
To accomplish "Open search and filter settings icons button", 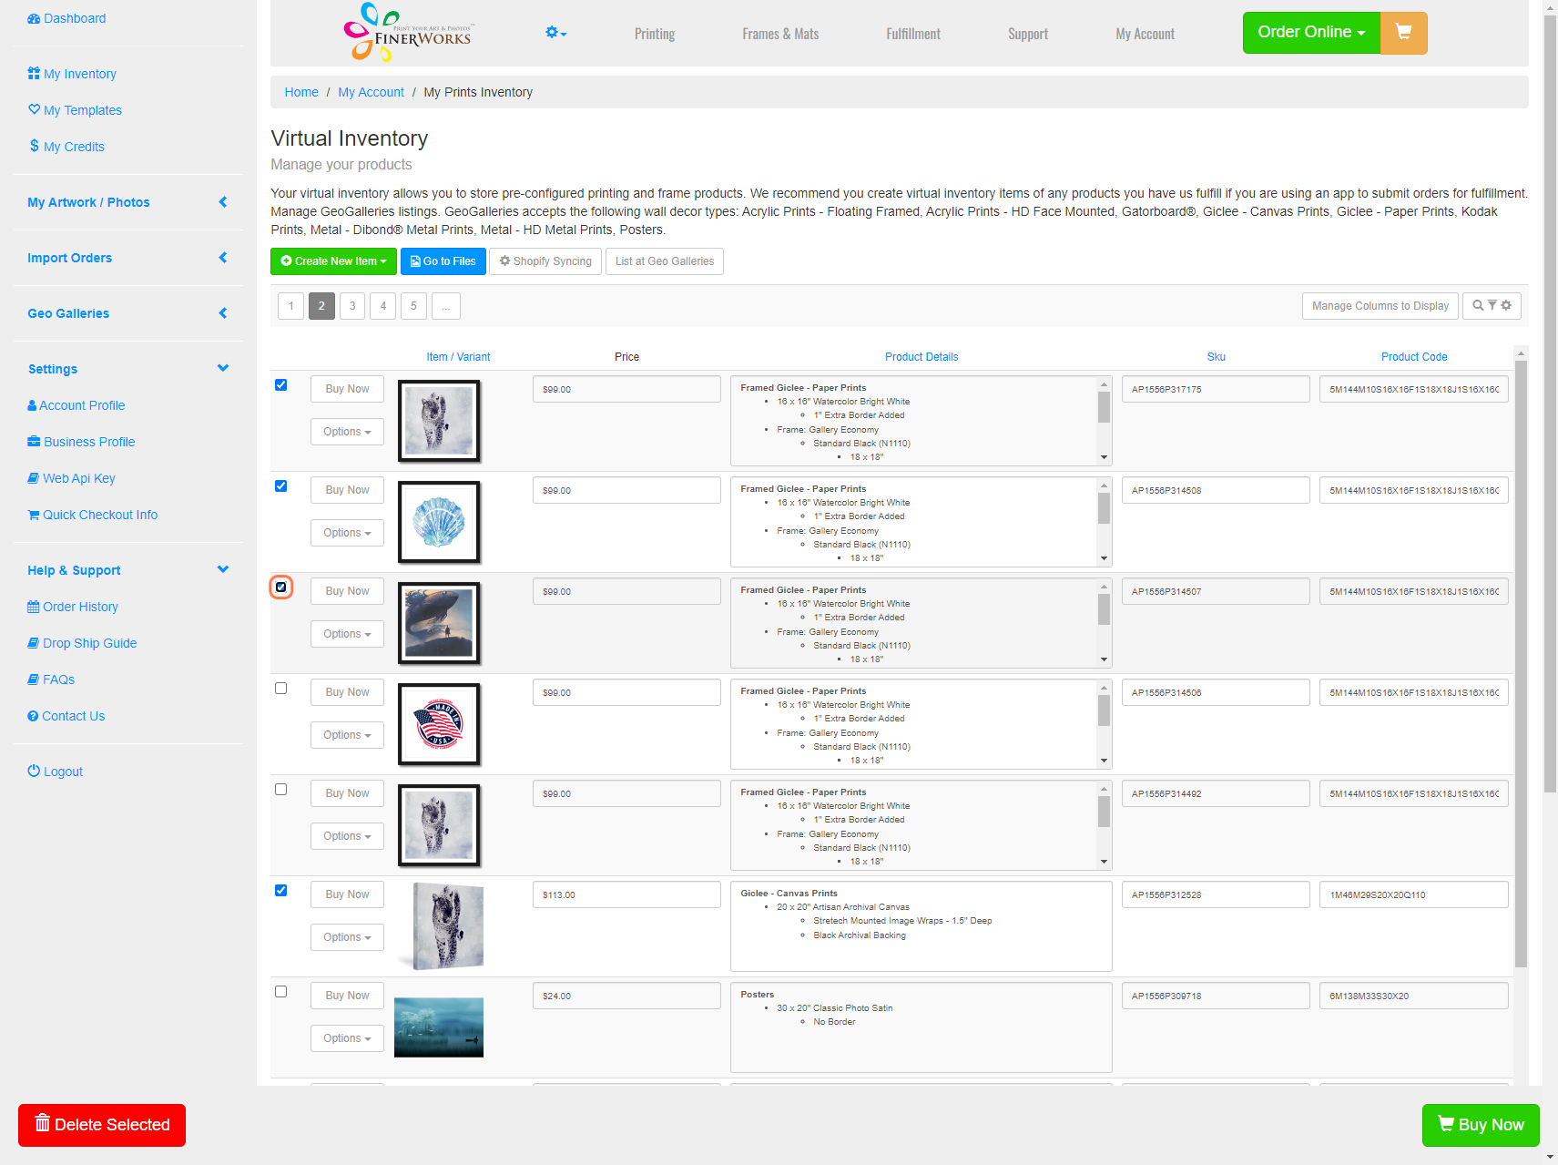I will 1492,306.
